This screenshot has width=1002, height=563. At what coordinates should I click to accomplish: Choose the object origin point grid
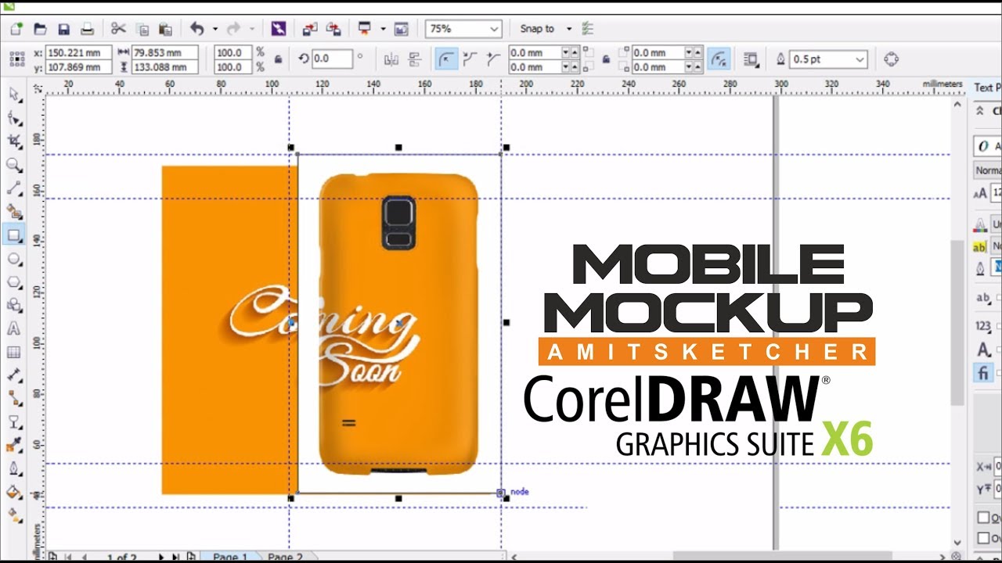coord(16,59)
